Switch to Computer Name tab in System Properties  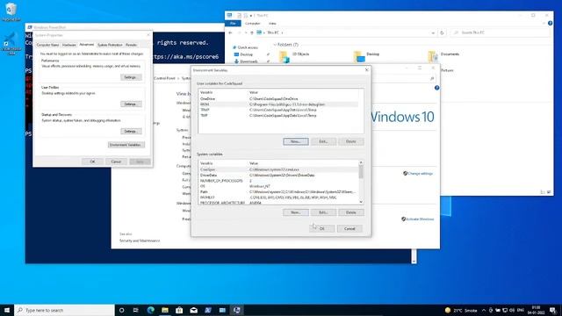(x=47, y=45)
